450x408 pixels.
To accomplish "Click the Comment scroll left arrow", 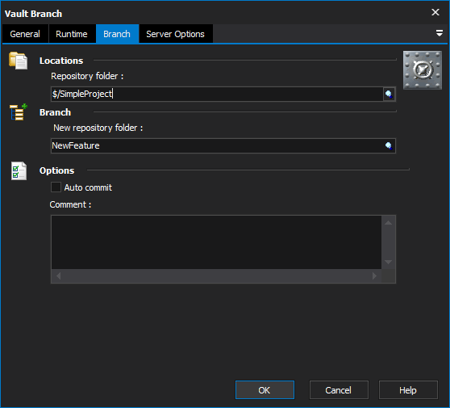I will pyautogui.click(x=59, y=276).
